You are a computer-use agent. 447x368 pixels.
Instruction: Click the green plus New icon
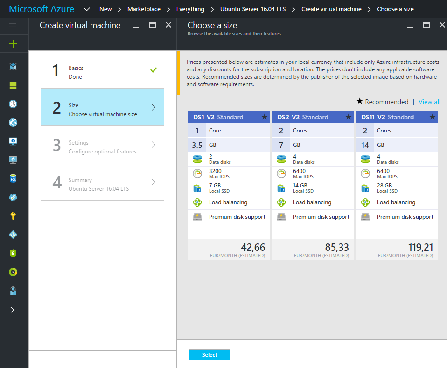(x=13, y=44)
